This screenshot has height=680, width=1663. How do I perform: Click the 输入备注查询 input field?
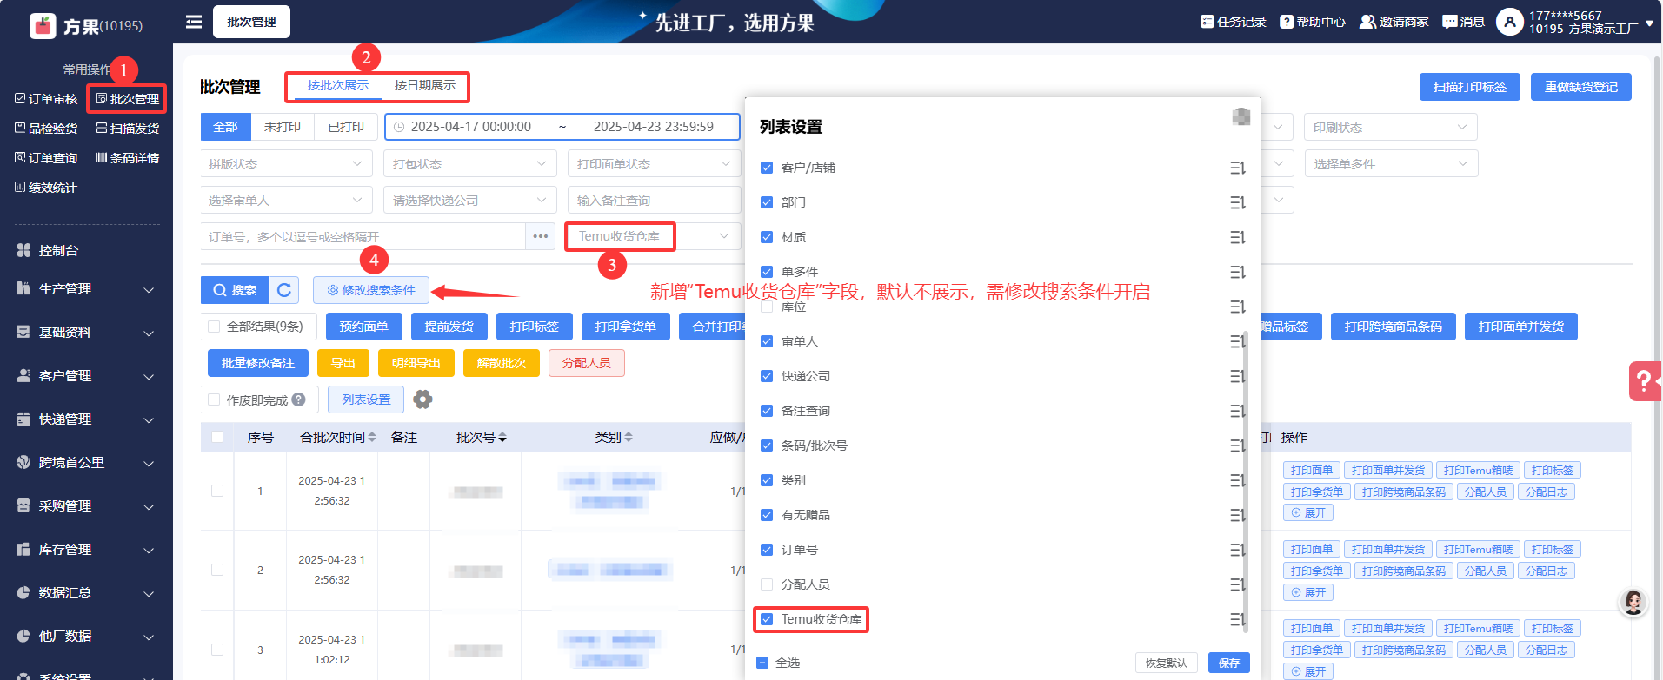pyautogui.click(x=654, y=201)
